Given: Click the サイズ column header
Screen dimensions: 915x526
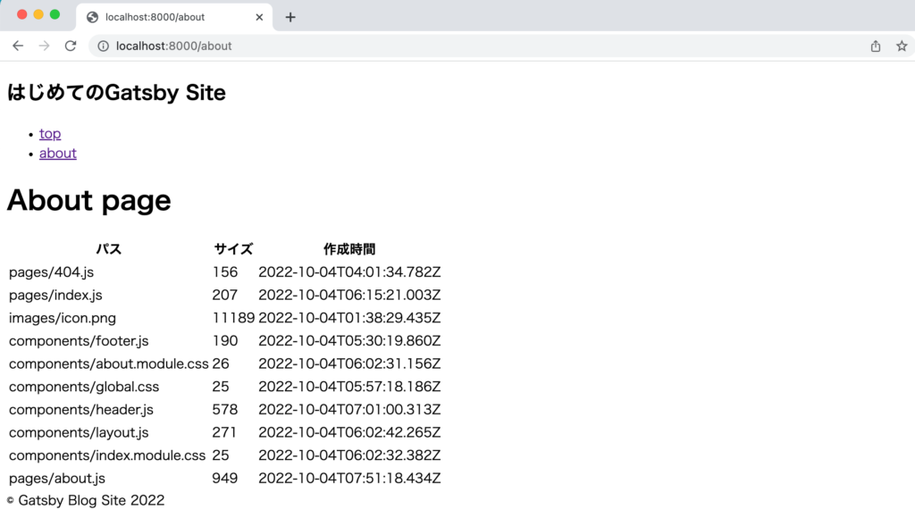Looking at the screenshot, I should (x=232, y=249).
